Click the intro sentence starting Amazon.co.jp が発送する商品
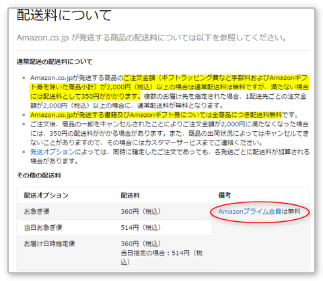 pos(152,38)
